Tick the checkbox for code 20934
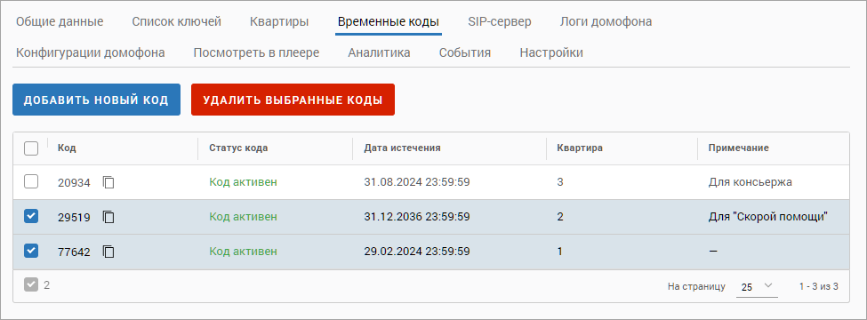867x320 pixels. tap(31, 182)
